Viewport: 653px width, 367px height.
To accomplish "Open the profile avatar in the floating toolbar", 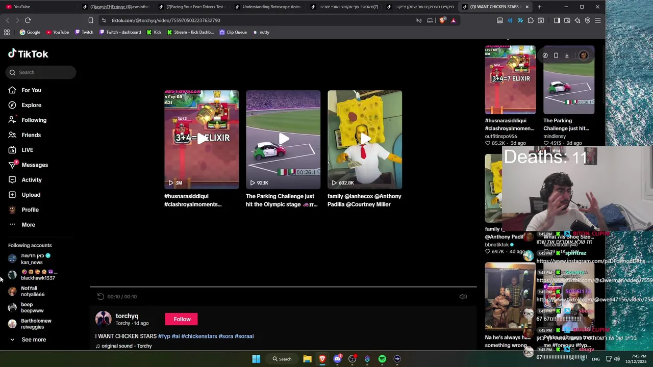I will (x=584, y=56).
